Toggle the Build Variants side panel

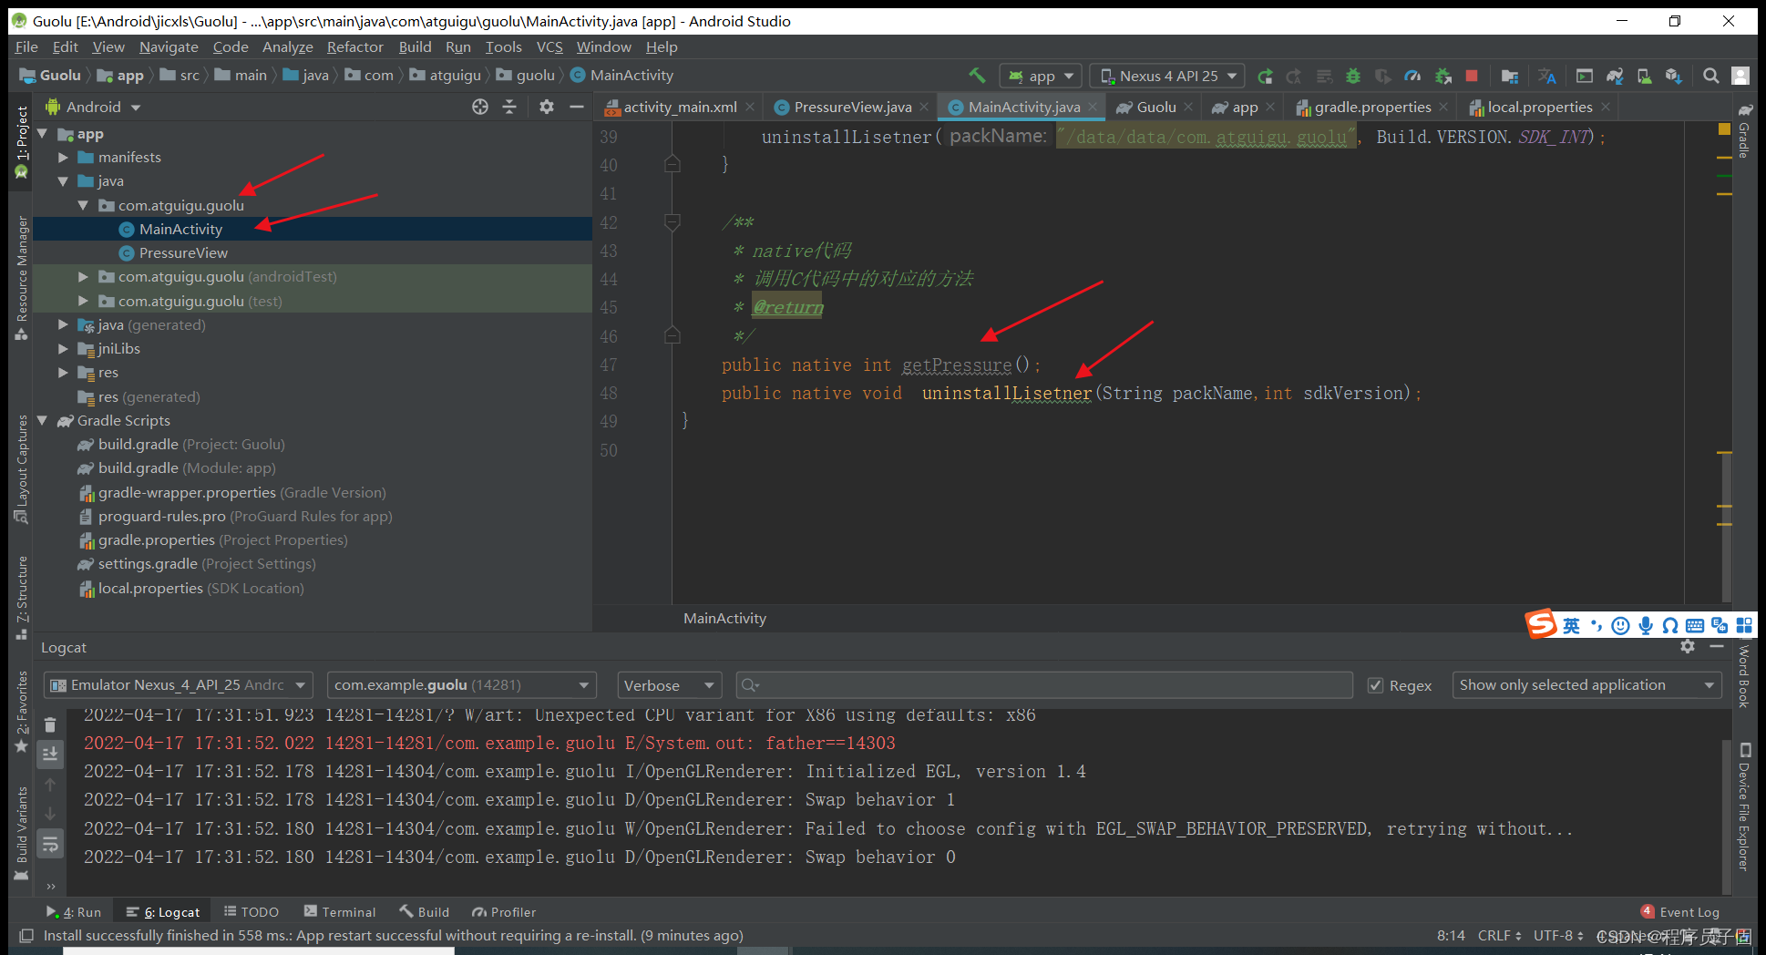[x=22, y=833]
